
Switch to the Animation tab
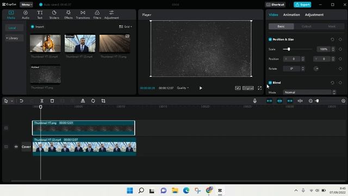[x=291, y=15]
